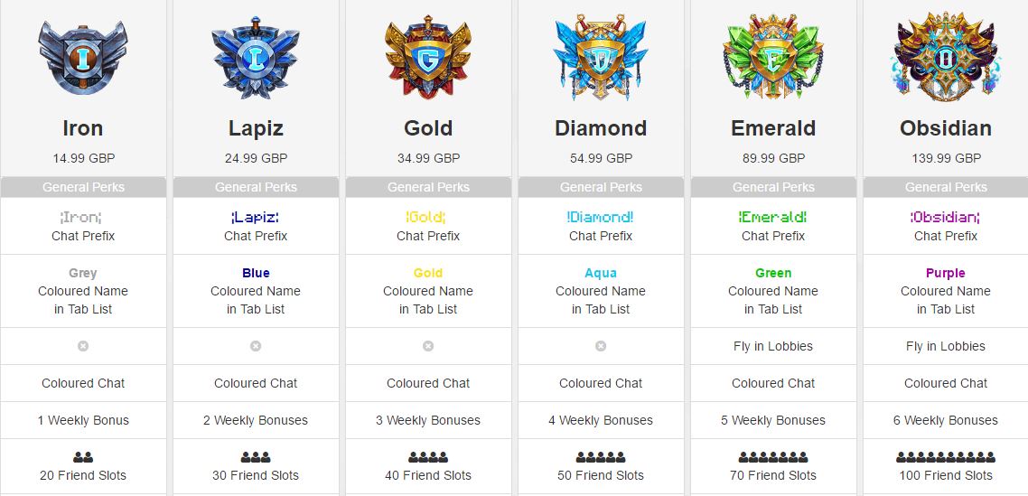Select the Emerald rank badge icon
The width and height of the screenshot is (1028, 496).
(773, 56)
